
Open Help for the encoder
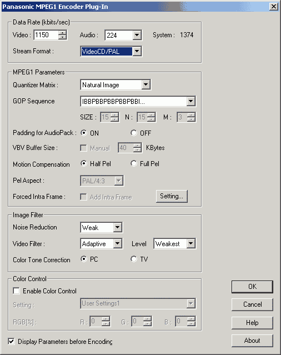pyautogui.click(x=252, y=322)
